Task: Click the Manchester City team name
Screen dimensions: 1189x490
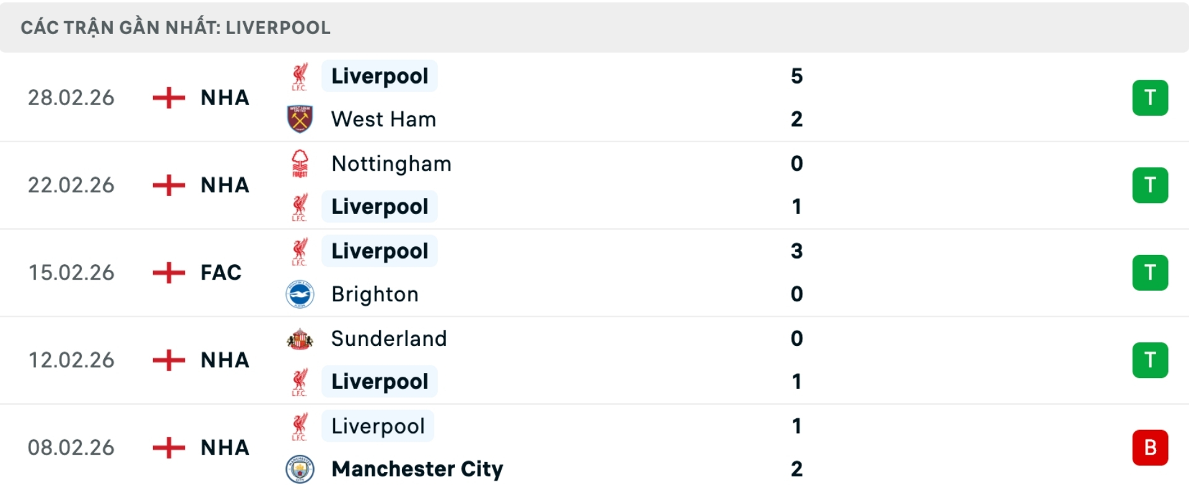Action: pyautogui.click(x=417, y=468)
